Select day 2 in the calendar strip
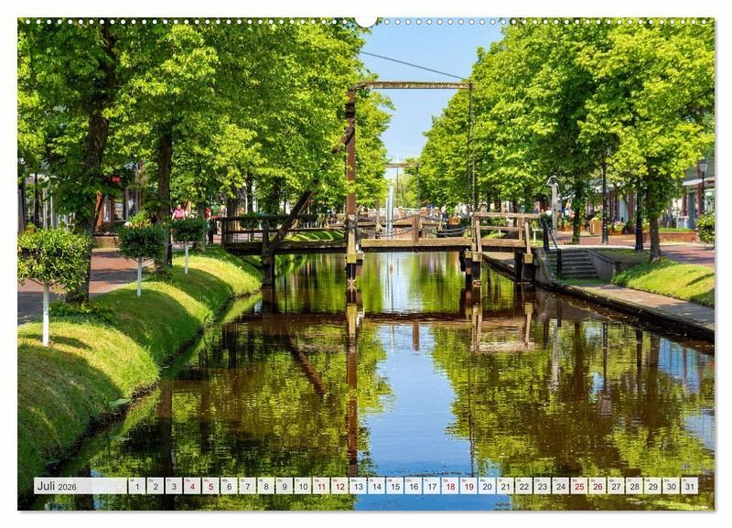Screen dimensions: 732x528 (155, 486)
